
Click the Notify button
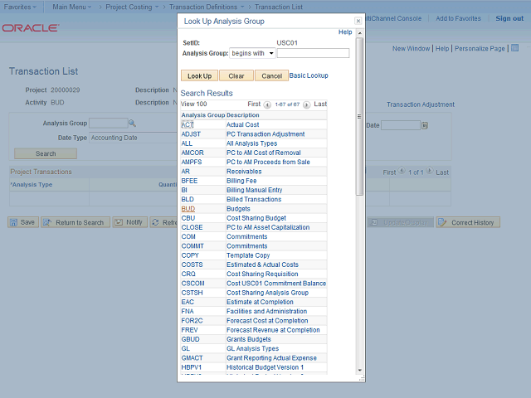click(x=130, y=222)
